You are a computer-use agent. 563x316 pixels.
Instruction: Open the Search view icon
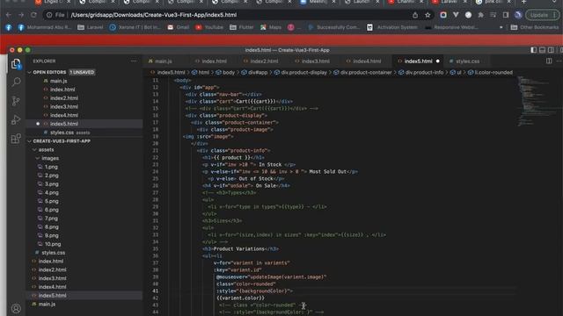click(x=16, y=82)
